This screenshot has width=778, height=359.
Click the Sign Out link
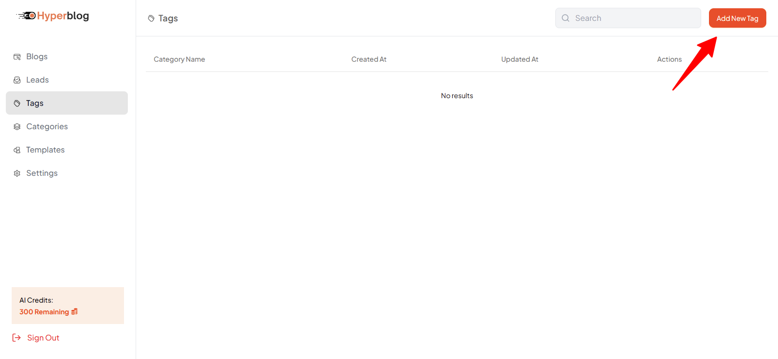(x=35, y=338)
